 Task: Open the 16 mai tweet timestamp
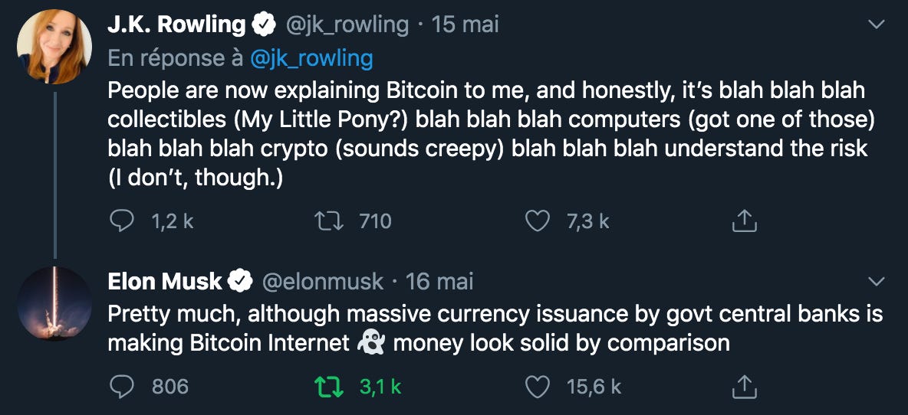[439, 282]
